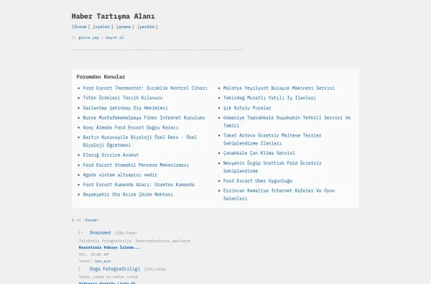Open 'Başakşehir Oto Arıza Çözüm Noktası' topic
Image resolution: width=431 pixels, height=284 pixels.
(128, 194)
